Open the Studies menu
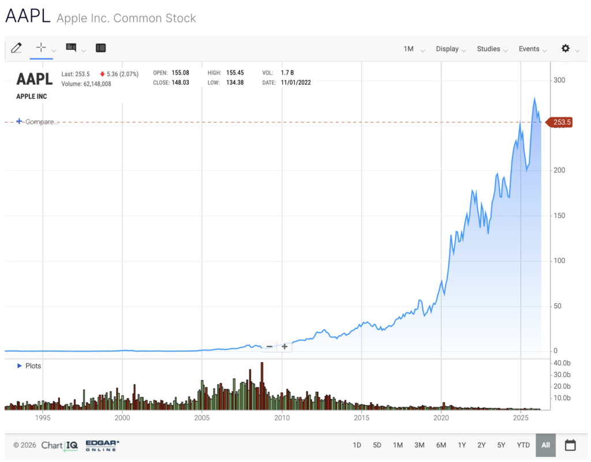Screen dimensions: 591x462 pyautogui.click(x=492, y=49)
